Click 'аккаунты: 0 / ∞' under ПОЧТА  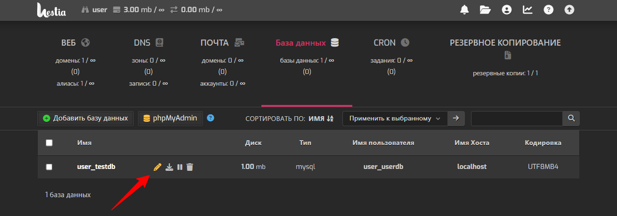[x=222, y=83]
